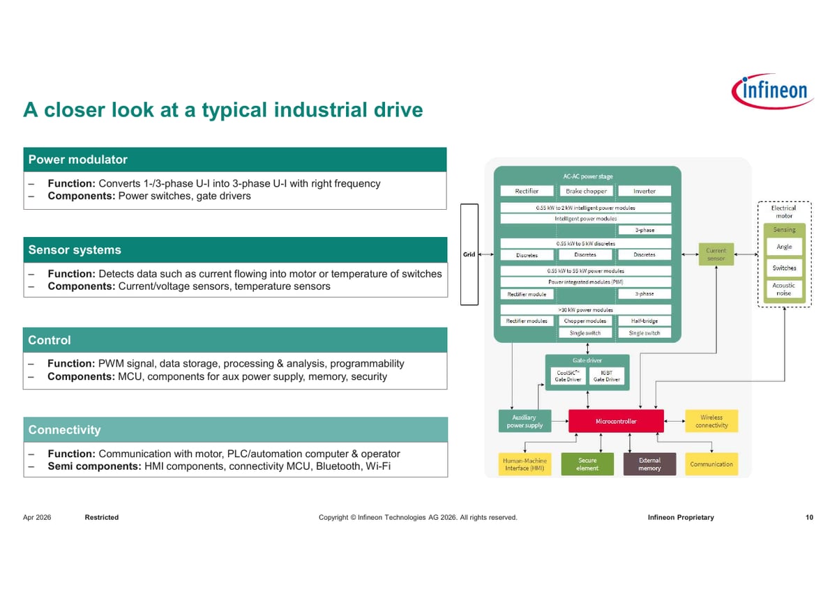
Task: Click the "Intelligent power modules" bar
Action: [x=586, y=219]
